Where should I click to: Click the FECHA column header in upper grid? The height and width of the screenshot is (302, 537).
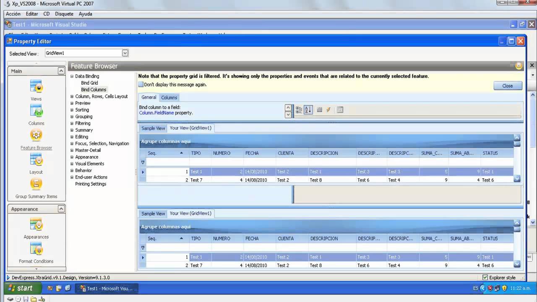click(259, 153)
